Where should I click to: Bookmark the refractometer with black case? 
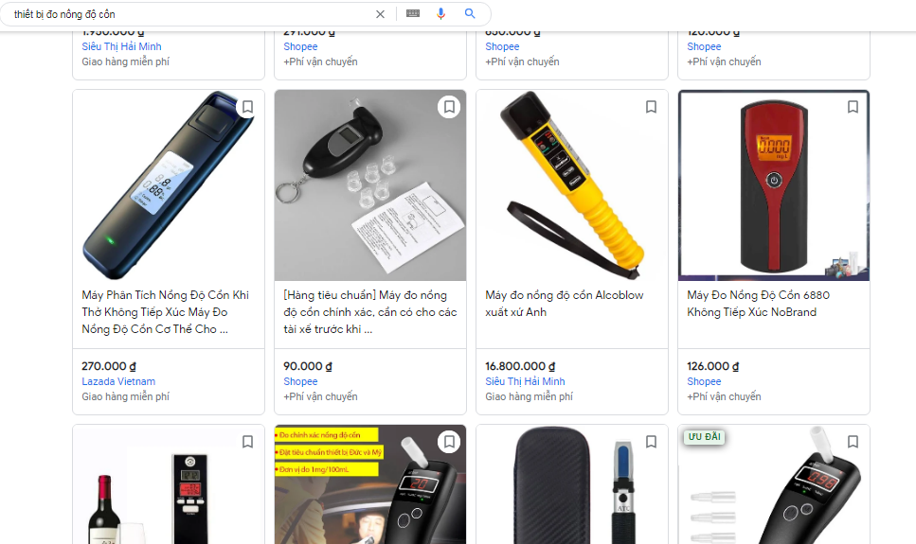651,442
